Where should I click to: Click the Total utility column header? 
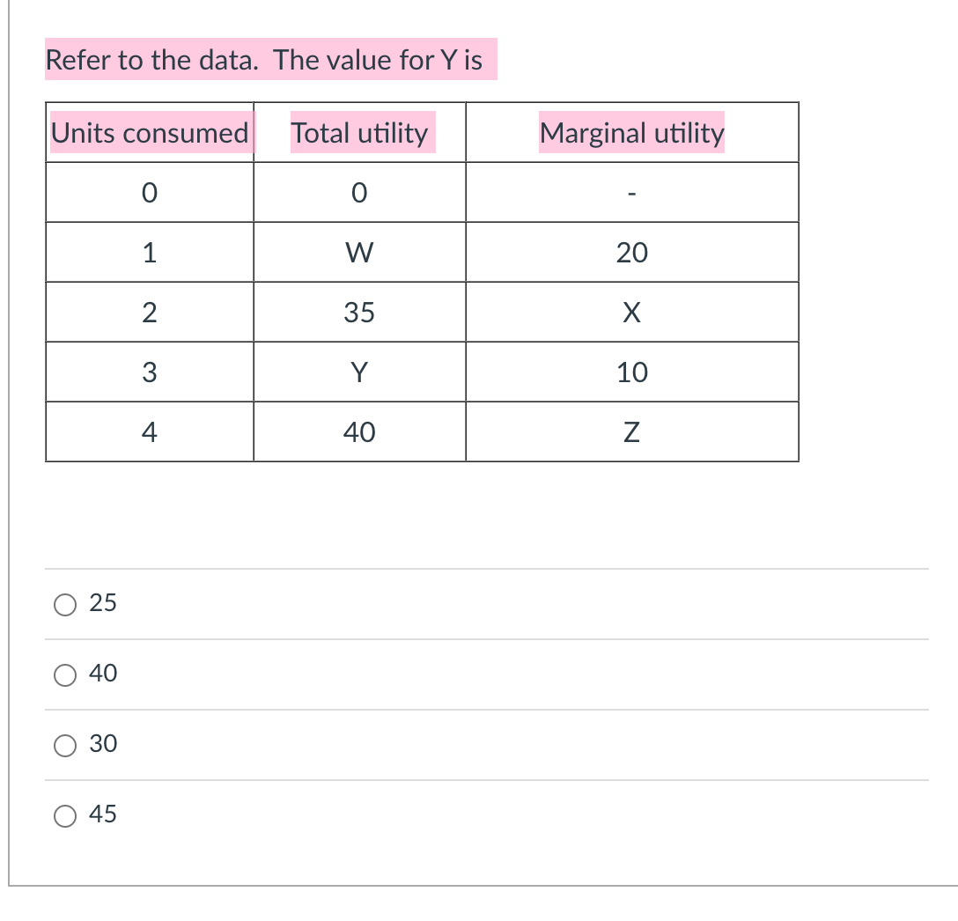359,132
